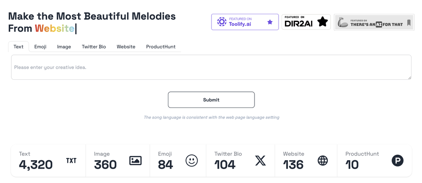
Task: Open the Image tab
Action: (x=64, y=46)
